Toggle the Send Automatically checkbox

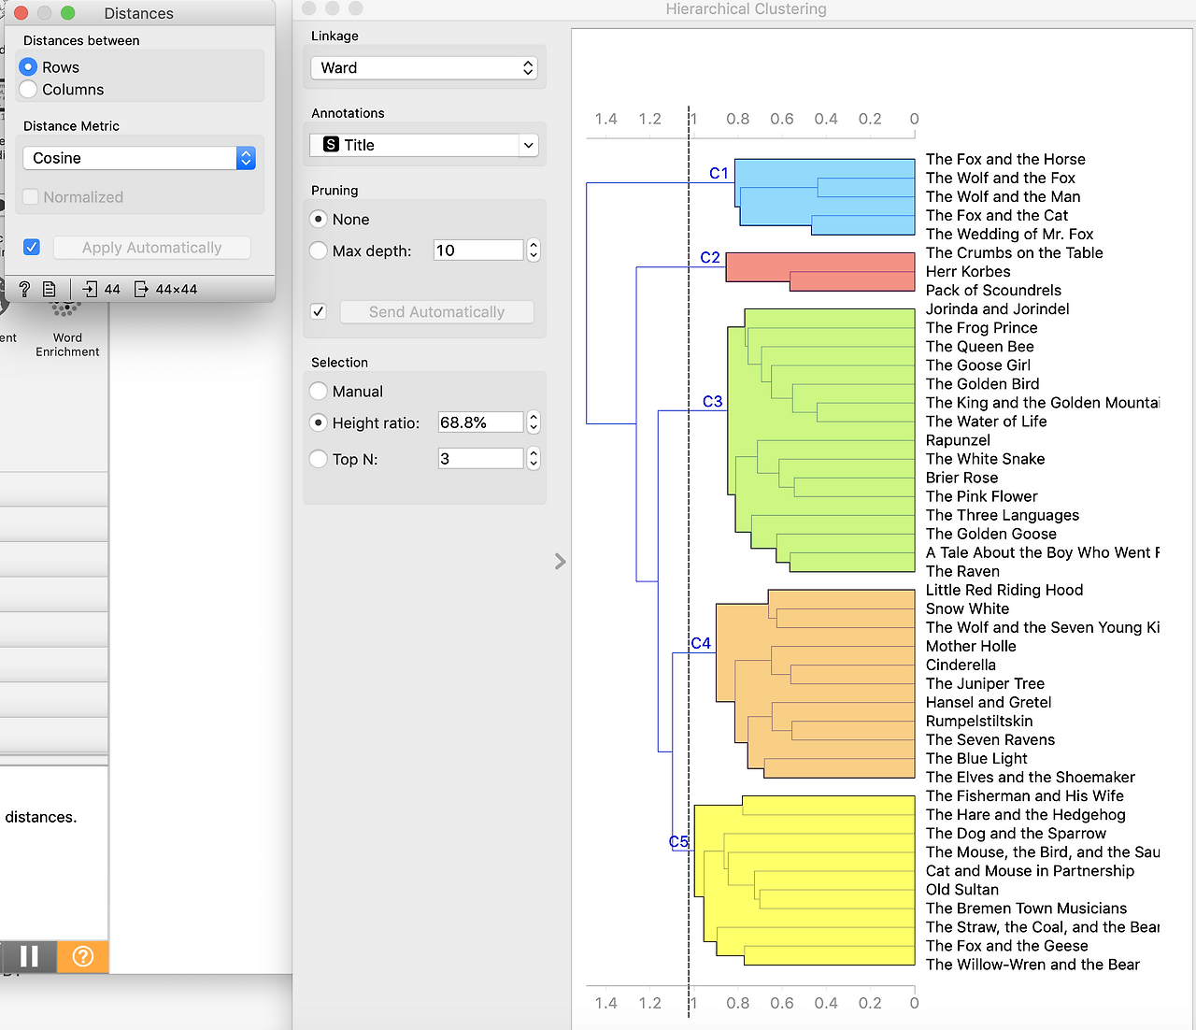(x=319, y=311)
